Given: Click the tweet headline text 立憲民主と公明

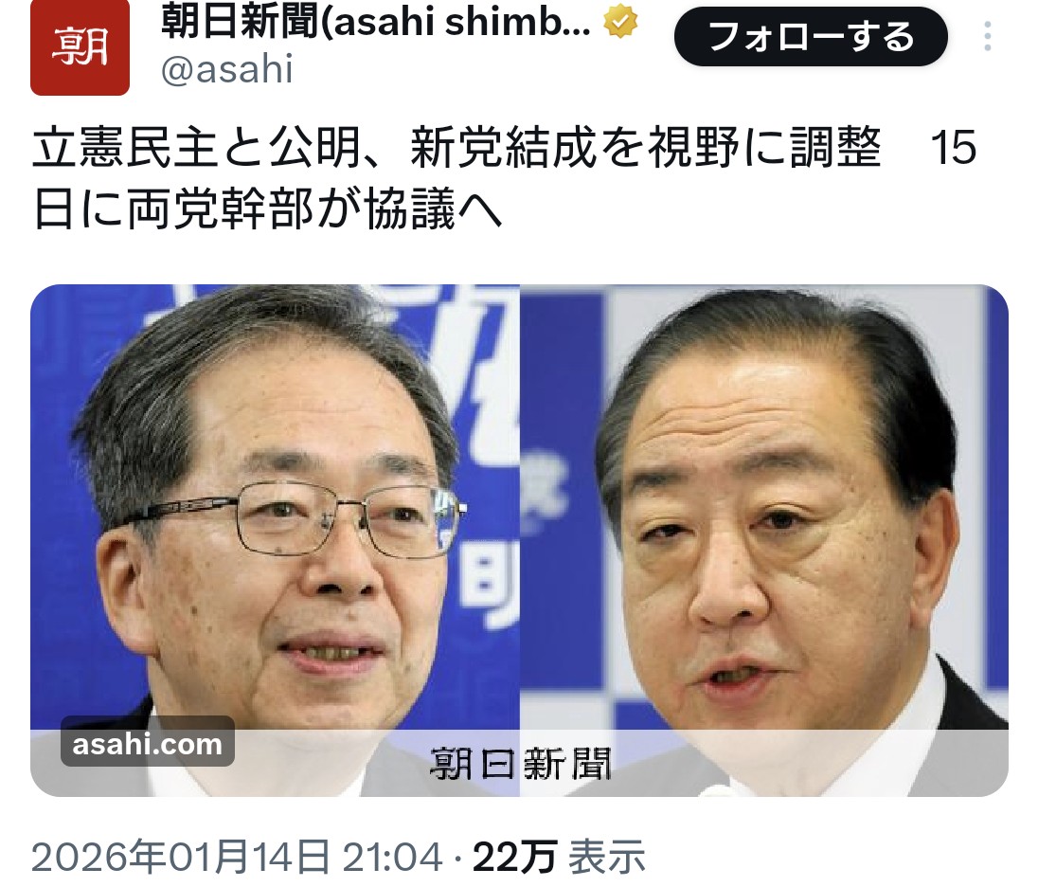Looking at the screenshot, I should click(197, 148).
